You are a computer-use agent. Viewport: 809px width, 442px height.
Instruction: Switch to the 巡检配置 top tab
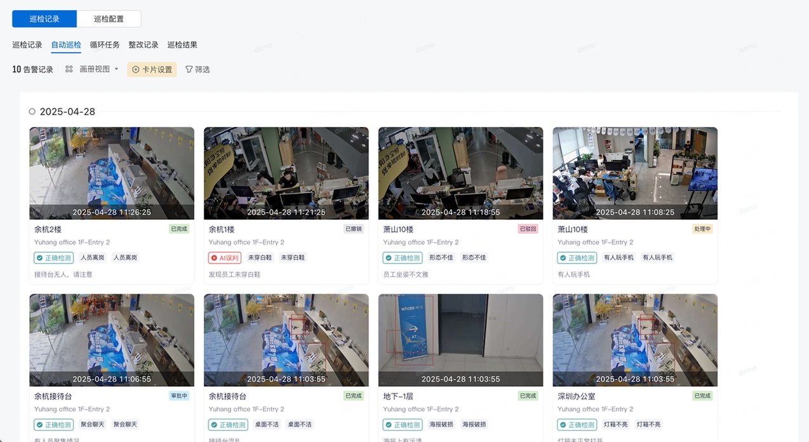click(109, 19)
